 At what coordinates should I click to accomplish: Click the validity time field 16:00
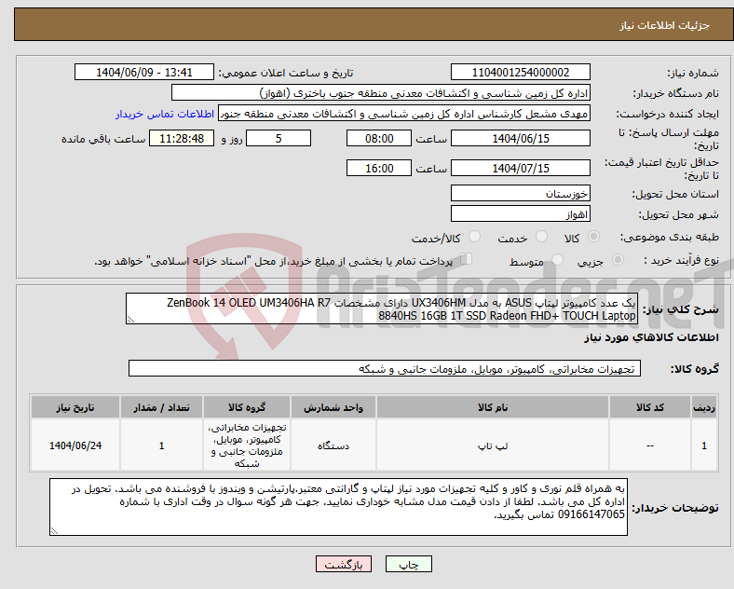pos(379,168)
